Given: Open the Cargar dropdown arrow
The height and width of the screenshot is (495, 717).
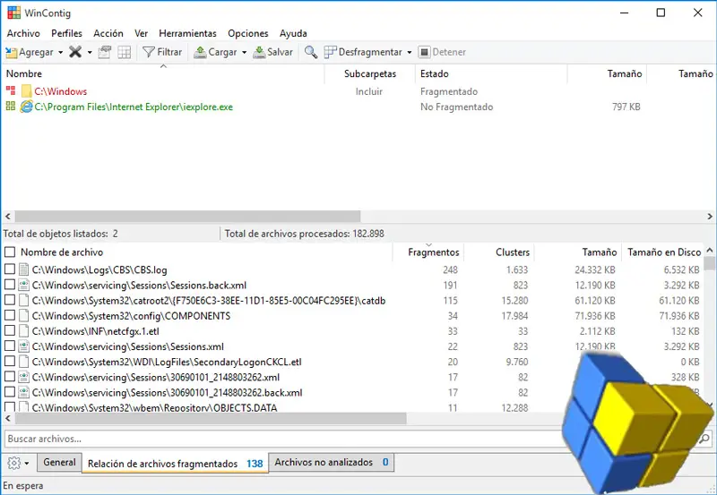Looking at the screenshot, I should tap(244, 53).
